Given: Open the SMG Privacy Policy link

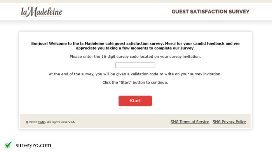Looking at the screenshot, I should click(x=229, y=122).
